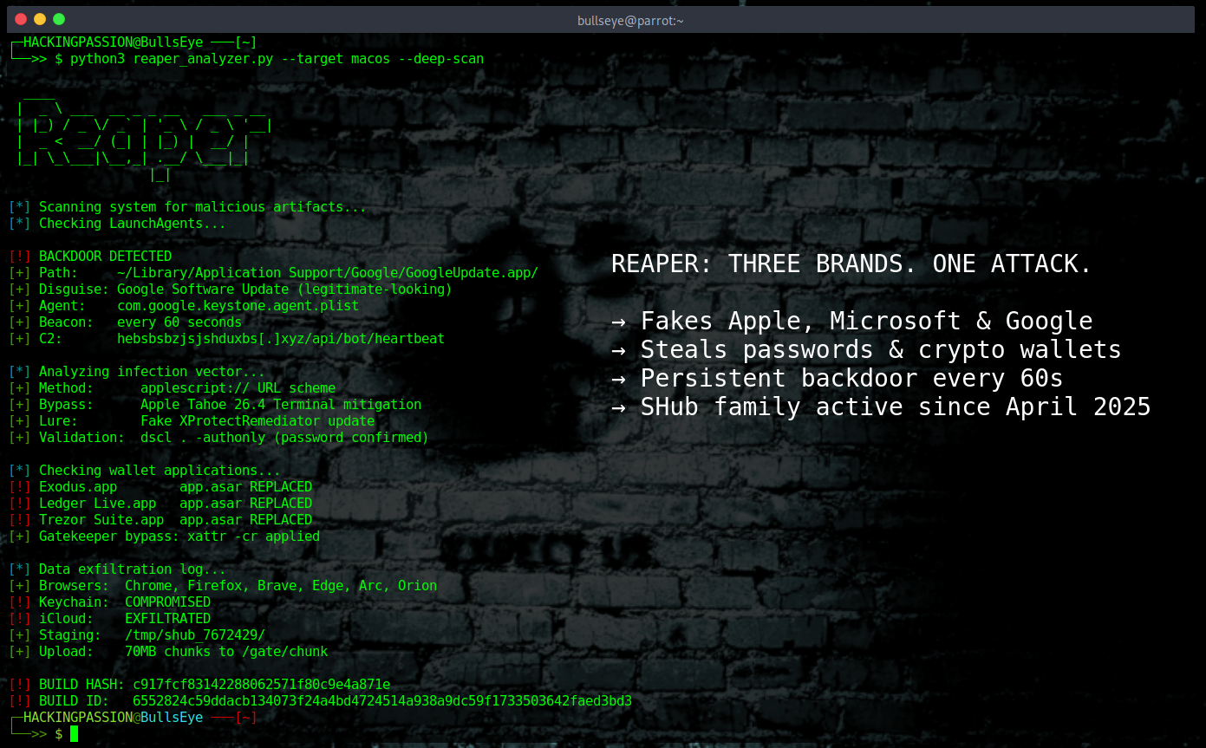
Task: Click the 'Upload: 70MB chunks' line
Action: click(x=168, y=652)
